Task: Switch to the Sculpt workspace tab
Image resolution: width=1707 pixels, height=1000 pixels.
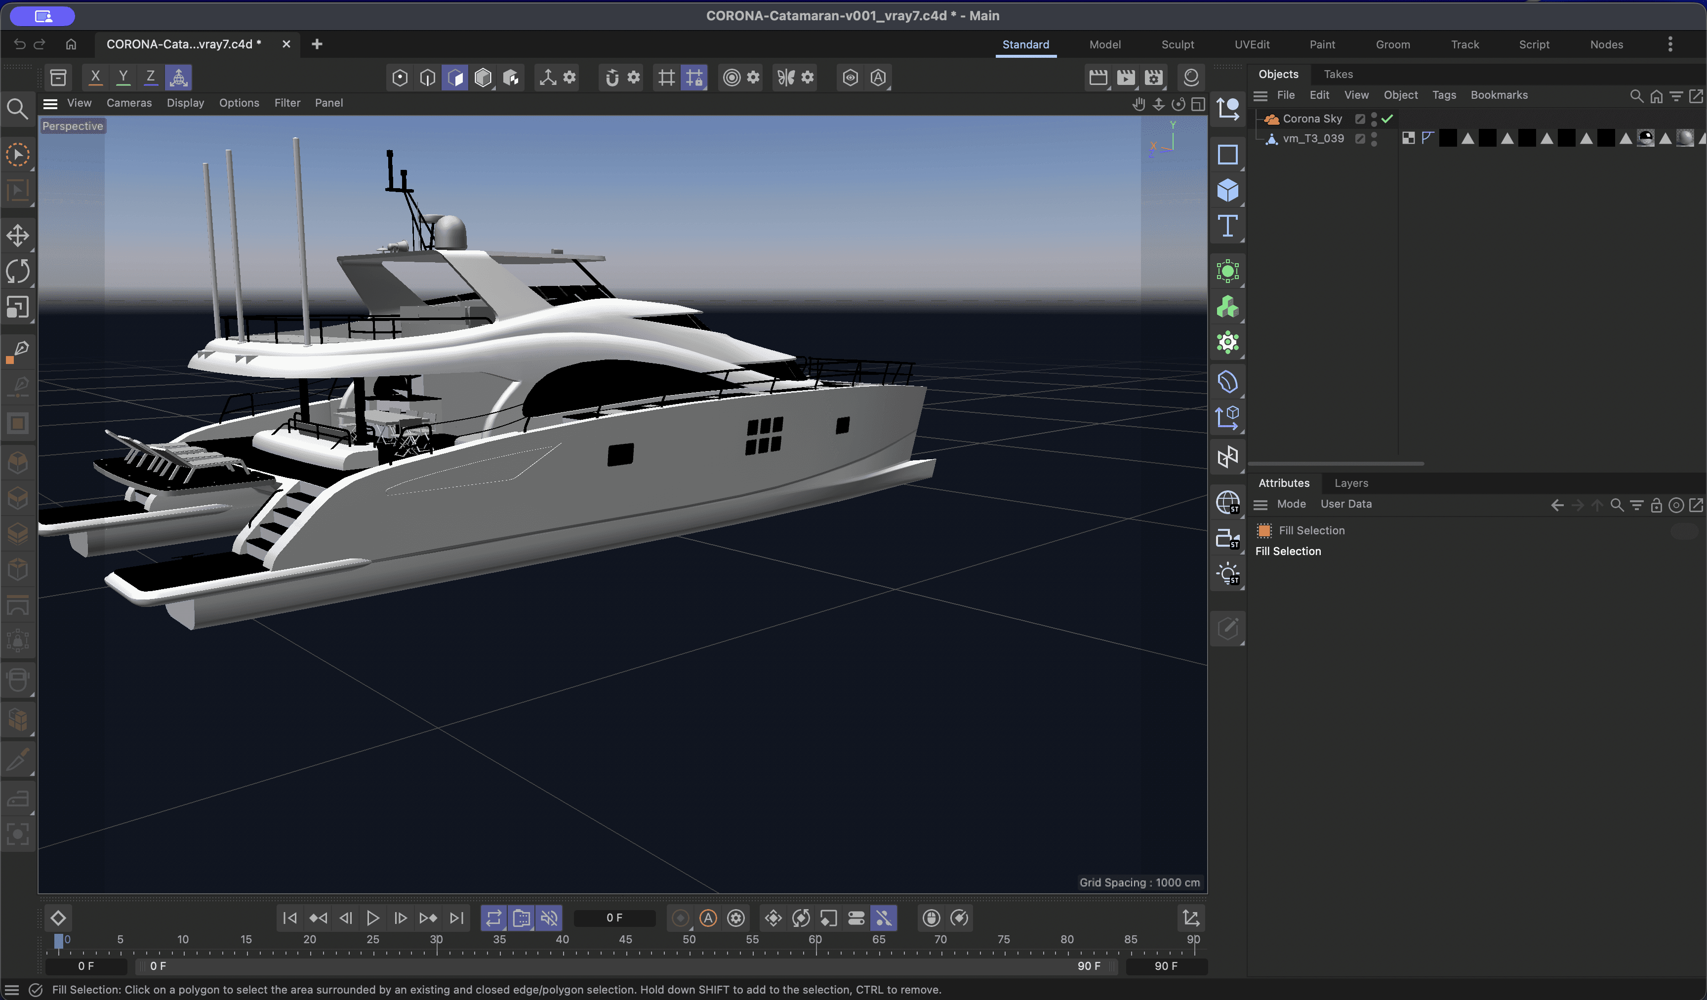Action: [1178, 44]
